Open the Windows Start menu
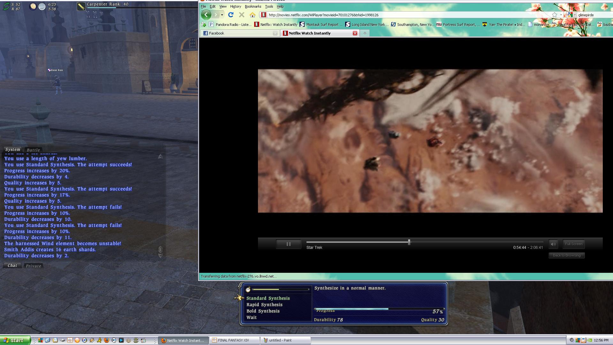Viewport: 613px width, 345px height. coord(15,340)
